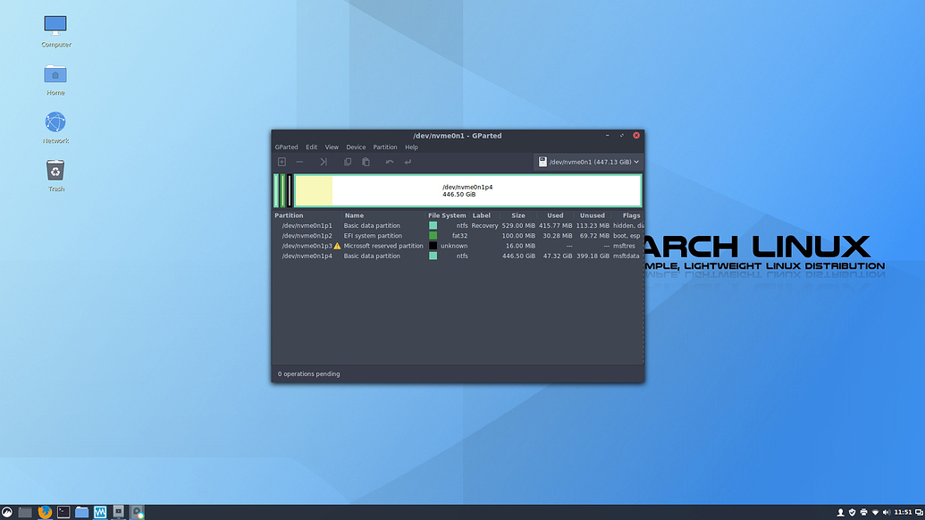Viewport: 925px width, 520px height.
Task: Launch Firefox from the taskbar
Action: 45,512
